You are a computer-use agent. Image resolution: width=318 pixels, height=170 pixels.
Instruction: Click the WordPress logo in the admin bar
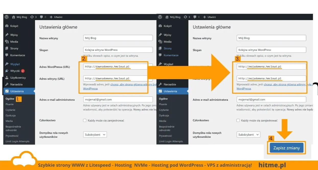(x=6, y=17)
